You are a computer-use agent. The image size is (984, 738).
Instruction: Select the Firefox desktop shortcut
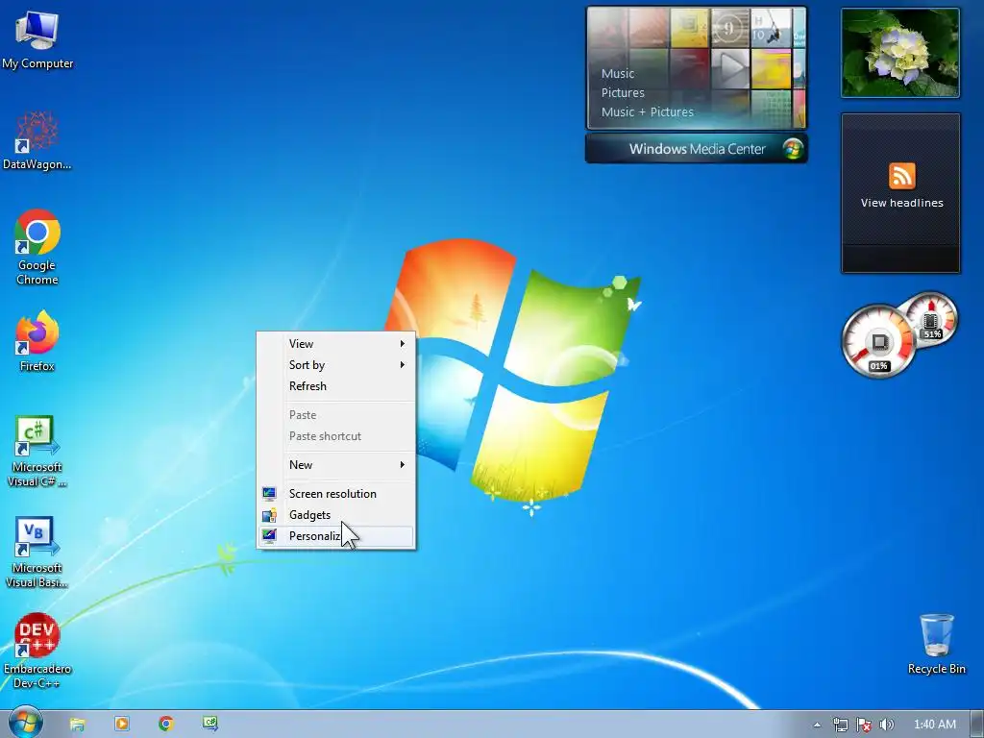tap(37, 341)
